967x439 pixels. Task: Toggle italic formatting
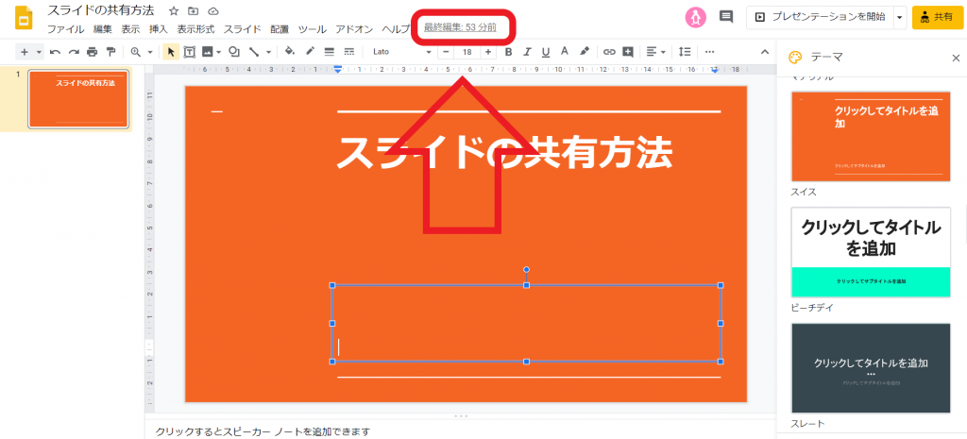point(527,52)
